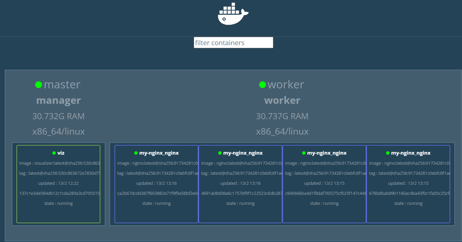Open the nginx container with ID ca2b67dcdd

(x=156, y=193)
